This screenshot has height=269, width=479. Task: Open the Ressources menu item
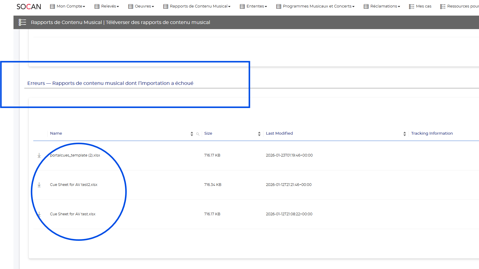(x=460, y=6)
